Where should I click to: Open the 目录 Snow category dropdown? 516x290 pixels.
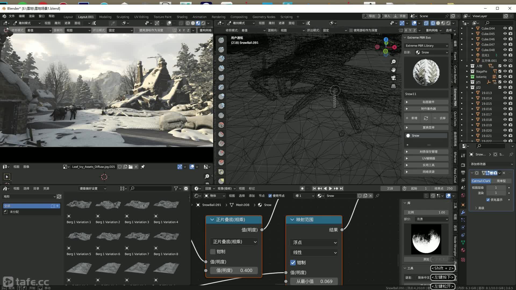point(432,52)
